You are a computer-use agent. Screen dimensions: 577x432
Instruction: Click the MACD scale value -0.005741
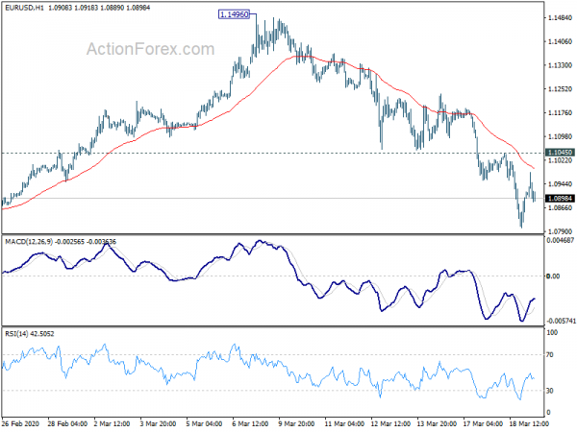pos(562,321)
